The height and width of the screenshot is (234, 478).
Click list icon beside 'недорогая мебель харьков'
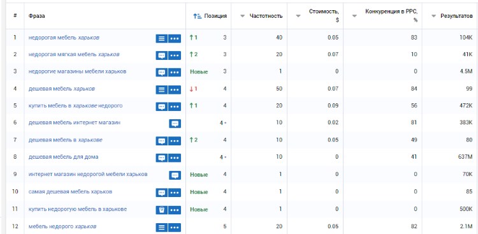click(x=162, y=38)
